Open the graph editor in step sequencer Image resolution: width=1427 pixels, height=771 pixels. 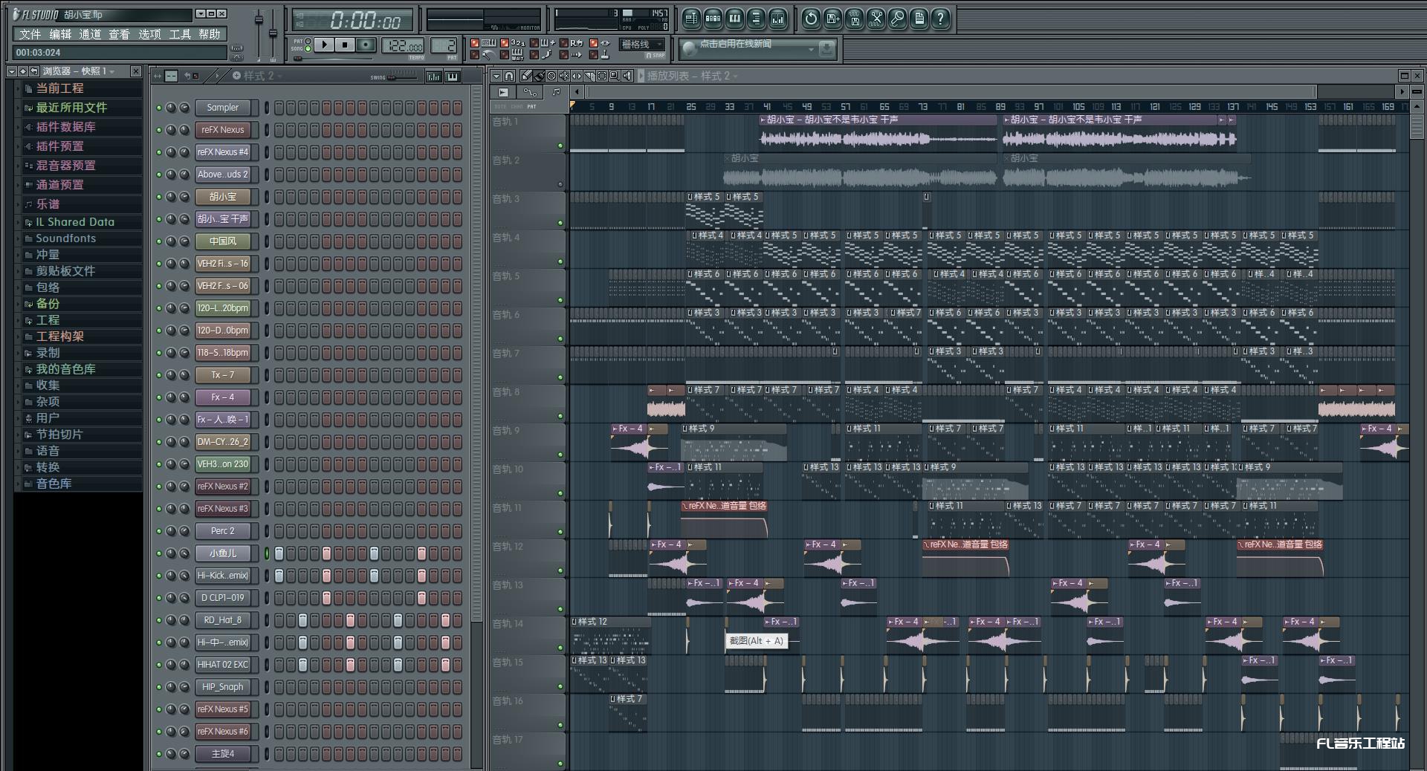(x=433, y=77)
